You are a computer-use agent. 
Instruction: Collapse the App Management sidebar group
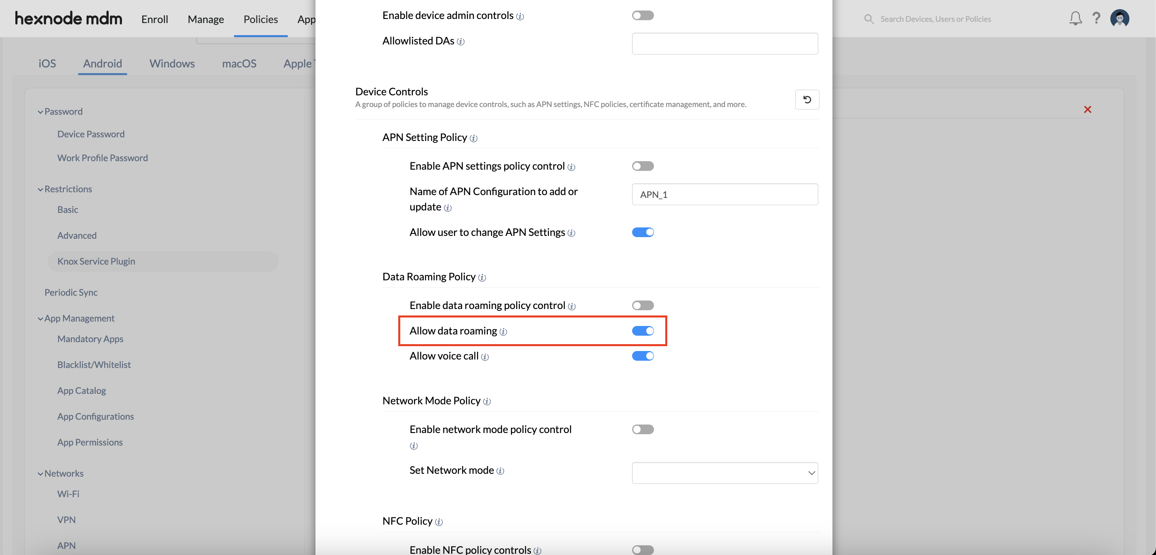tap(76, 318)
